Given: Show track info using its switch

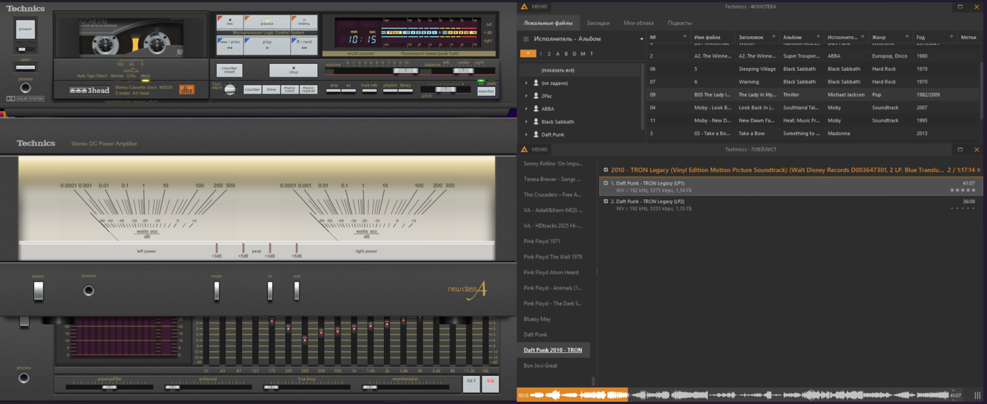Looking at the screenshot, I should [369, 90].
